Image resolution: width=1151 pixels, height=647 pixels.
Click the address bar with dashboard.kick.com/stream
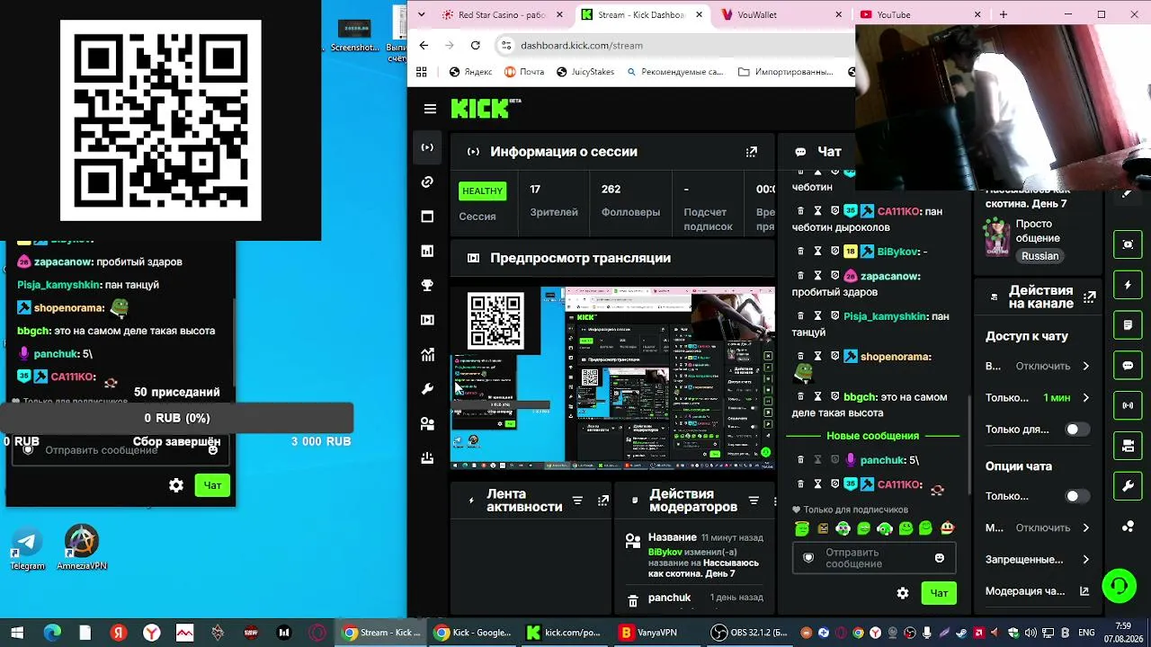click(x=674, y=45)
